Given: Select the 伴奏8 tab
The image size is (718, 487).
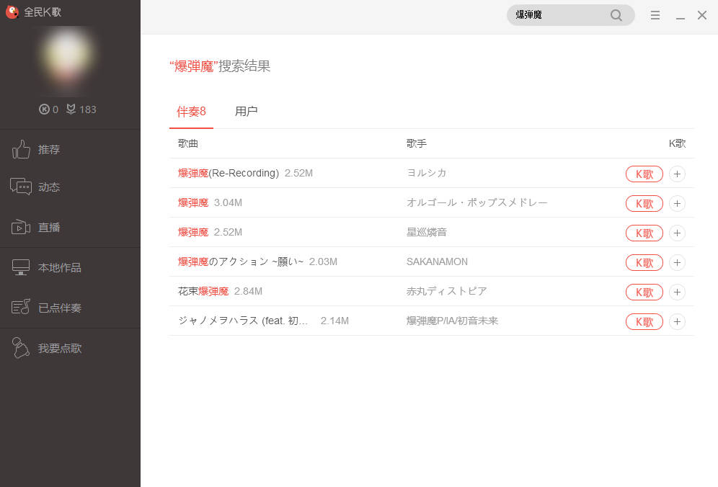Looking at the screenshot, I should click(x=191, y=112).
